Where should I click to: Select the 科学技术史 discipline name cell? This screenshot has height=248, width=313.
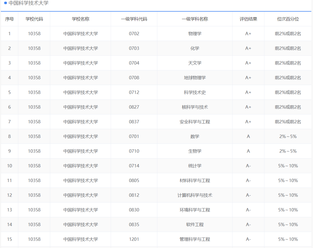195,93
